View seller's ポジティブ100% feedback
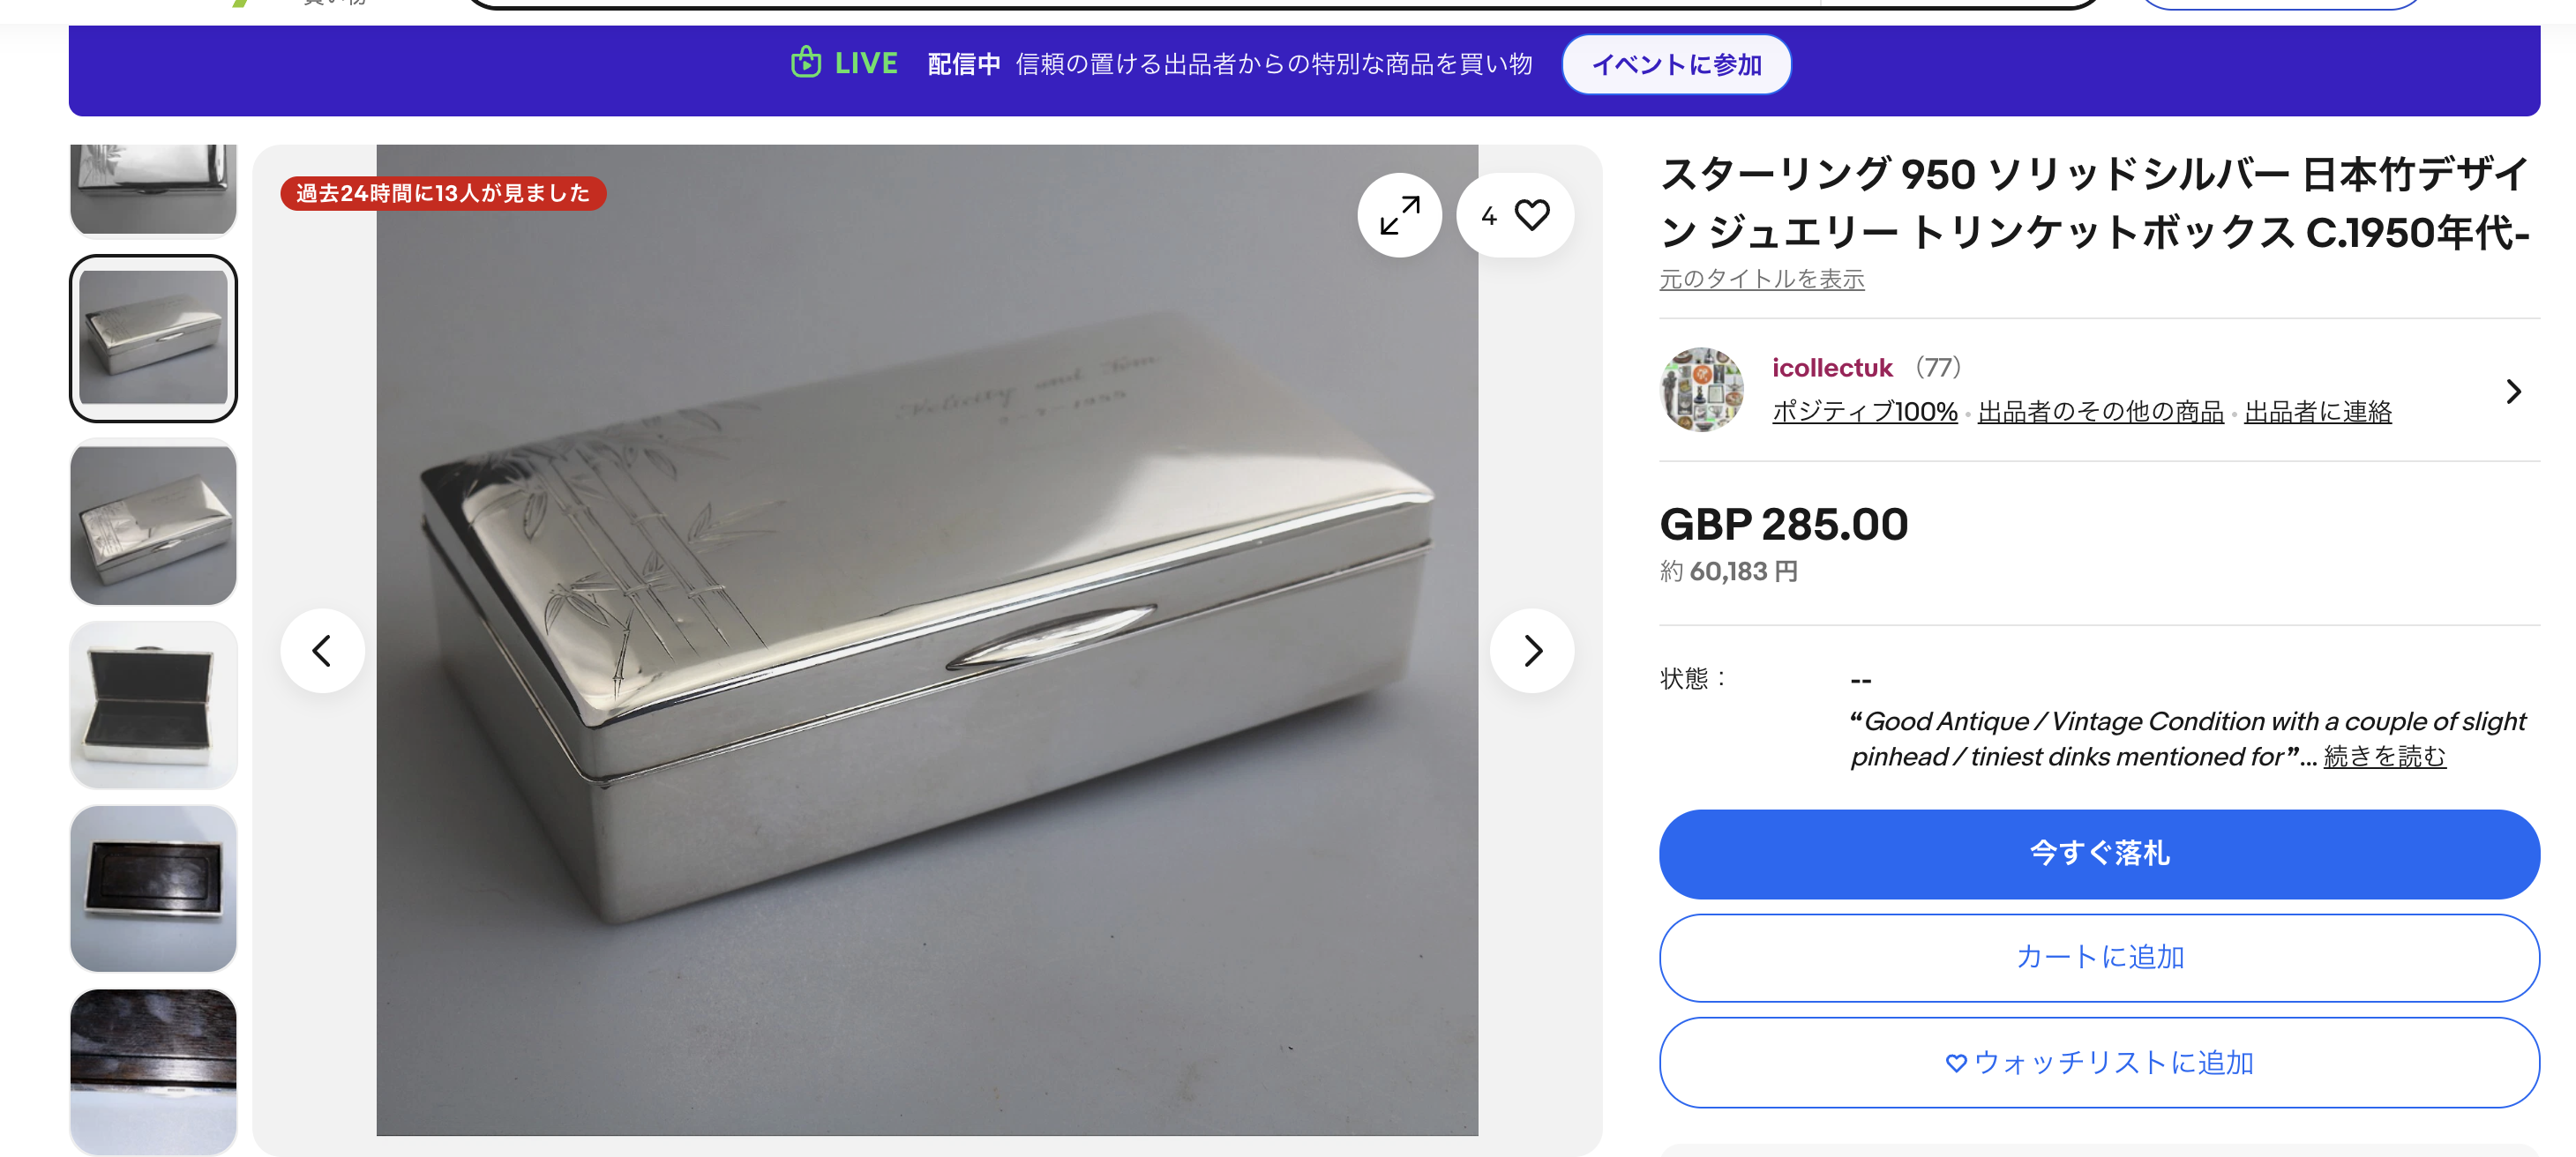This screenshot has width=2576, height=1157. 1864,412
